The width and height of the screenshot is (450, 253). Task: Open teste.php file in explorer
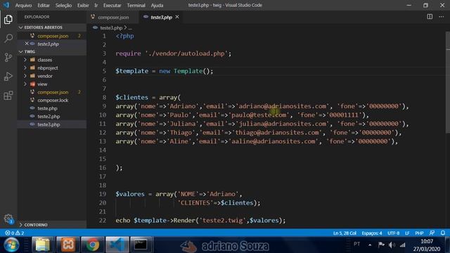point(47,108)
